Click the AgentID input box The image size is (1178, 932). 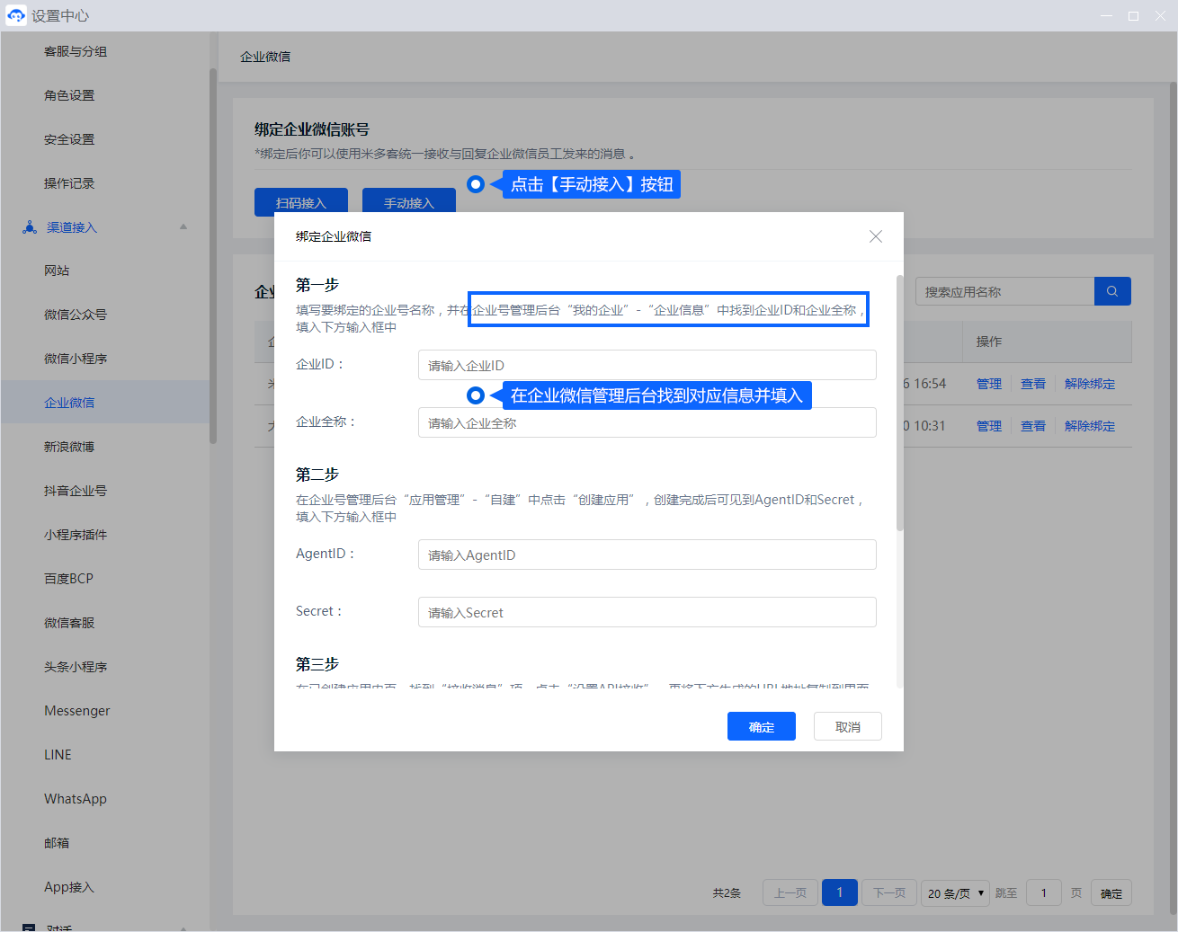(647, 555)
